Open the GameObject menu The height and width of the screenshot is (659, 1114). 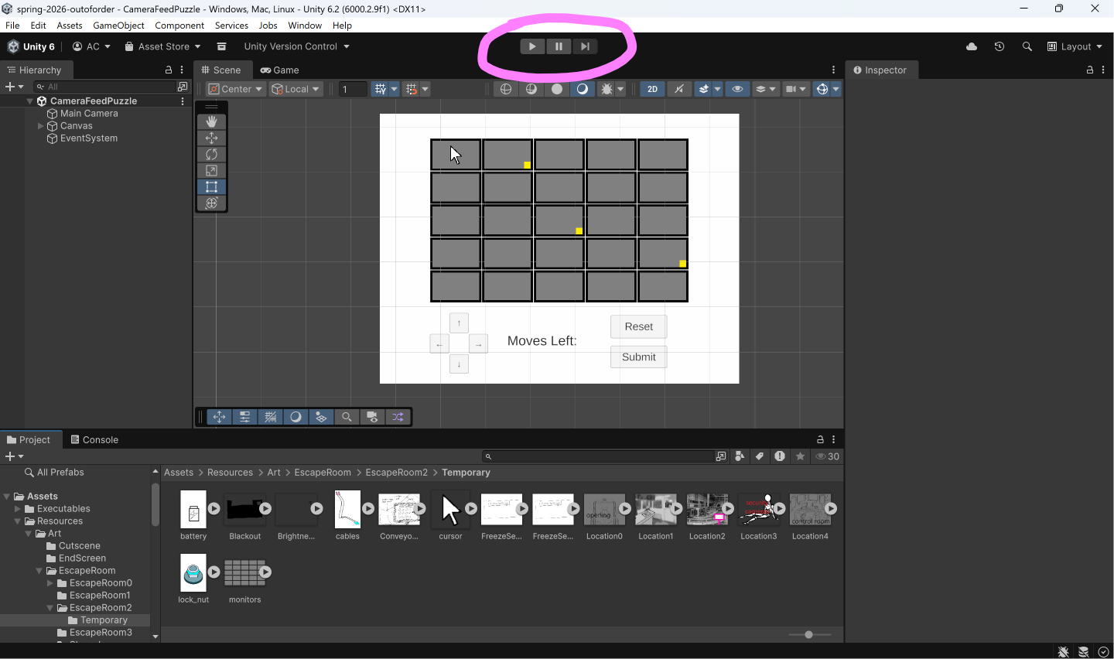point(118,26)
